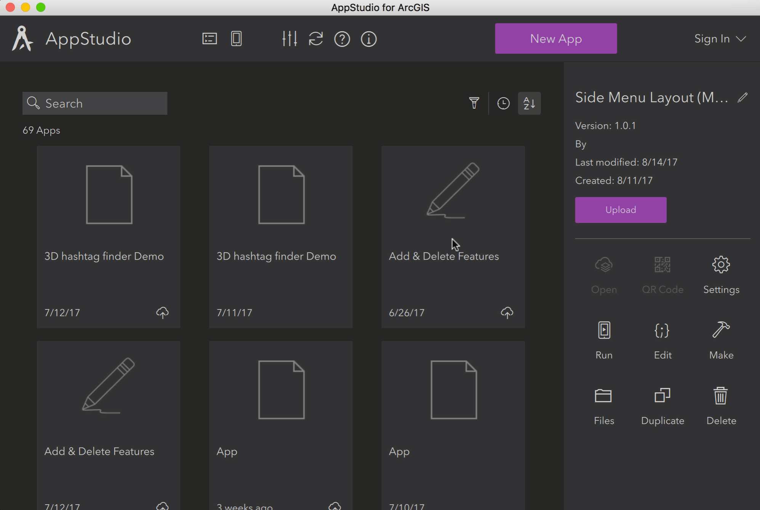Open app Files folder
The image size is (760, 510).
point(604,404)
